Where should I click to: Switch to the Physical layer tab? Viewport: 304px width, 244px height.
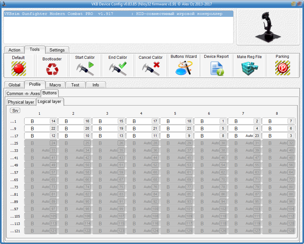[x=21, y=102]
